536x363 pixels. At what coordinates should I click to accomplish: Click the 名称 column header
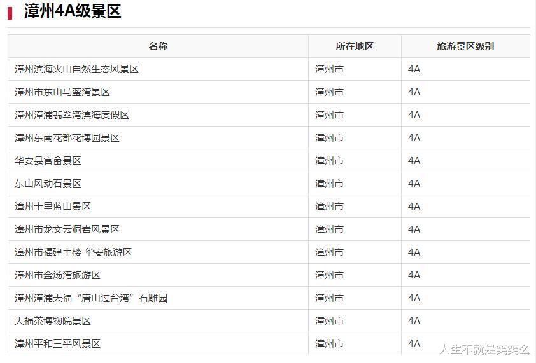(x=158, y=46)
